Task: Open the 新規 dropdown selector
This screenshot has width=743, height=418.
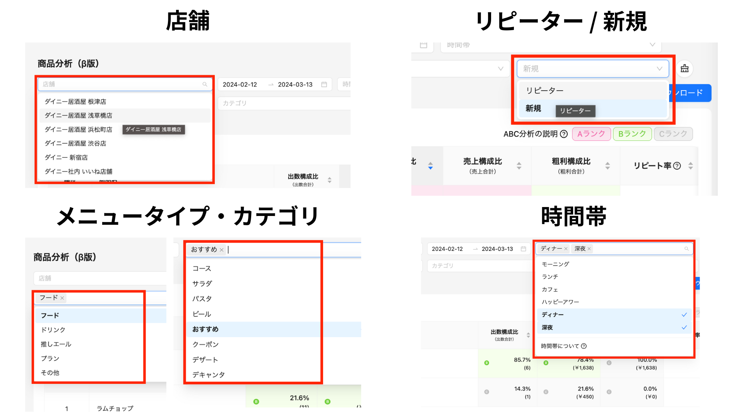Action: [592, 69]
